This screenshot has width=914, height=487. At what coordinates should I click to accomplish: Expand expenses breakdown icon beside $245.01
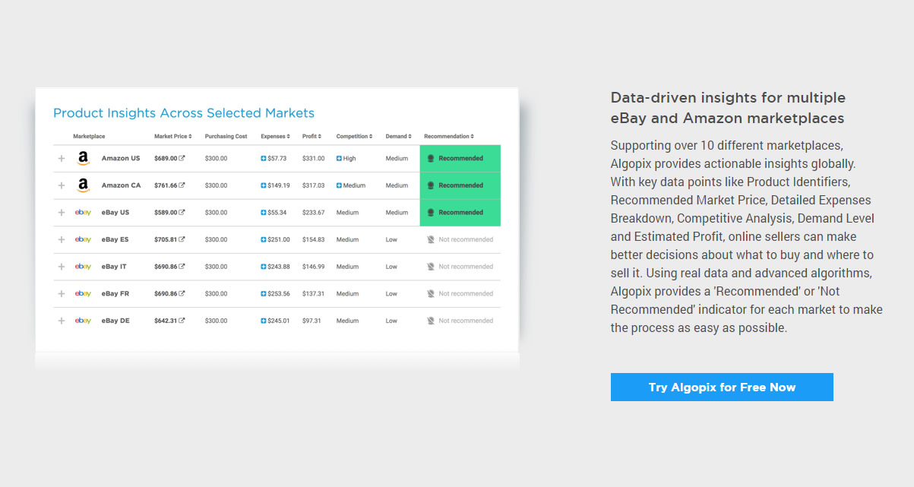[x=264, y=321]
